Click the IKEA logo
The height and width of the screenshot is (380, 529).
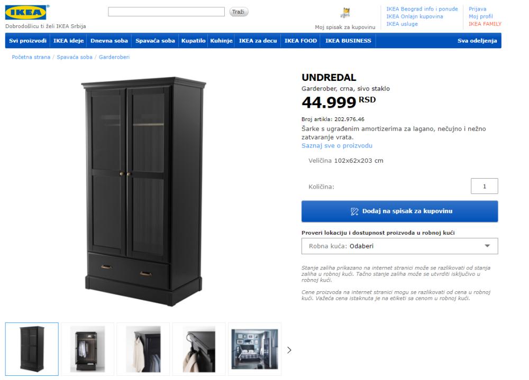[26, 13]
